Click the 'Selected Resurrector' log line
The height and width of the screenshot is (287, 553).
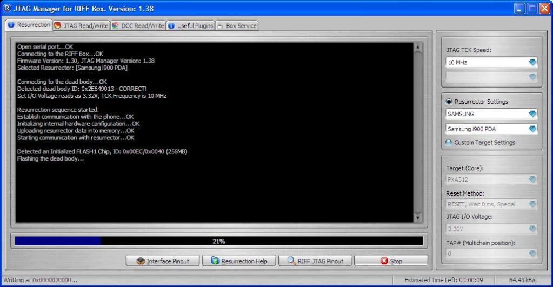[72, 68]
